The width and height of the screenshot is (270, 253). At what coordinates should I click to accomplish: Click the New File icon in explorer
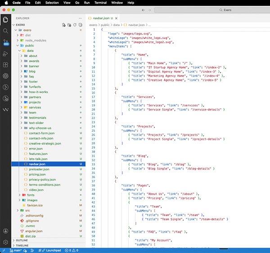click(64, 25)
